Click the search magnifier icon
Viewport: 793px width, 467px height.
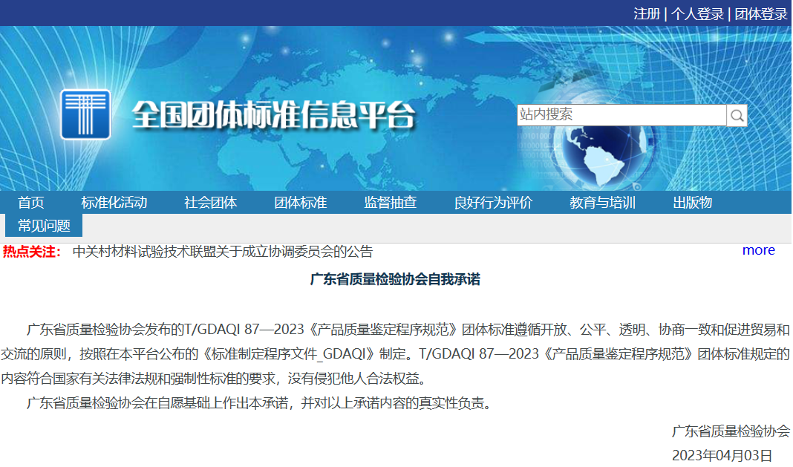(x=737, y=115)
